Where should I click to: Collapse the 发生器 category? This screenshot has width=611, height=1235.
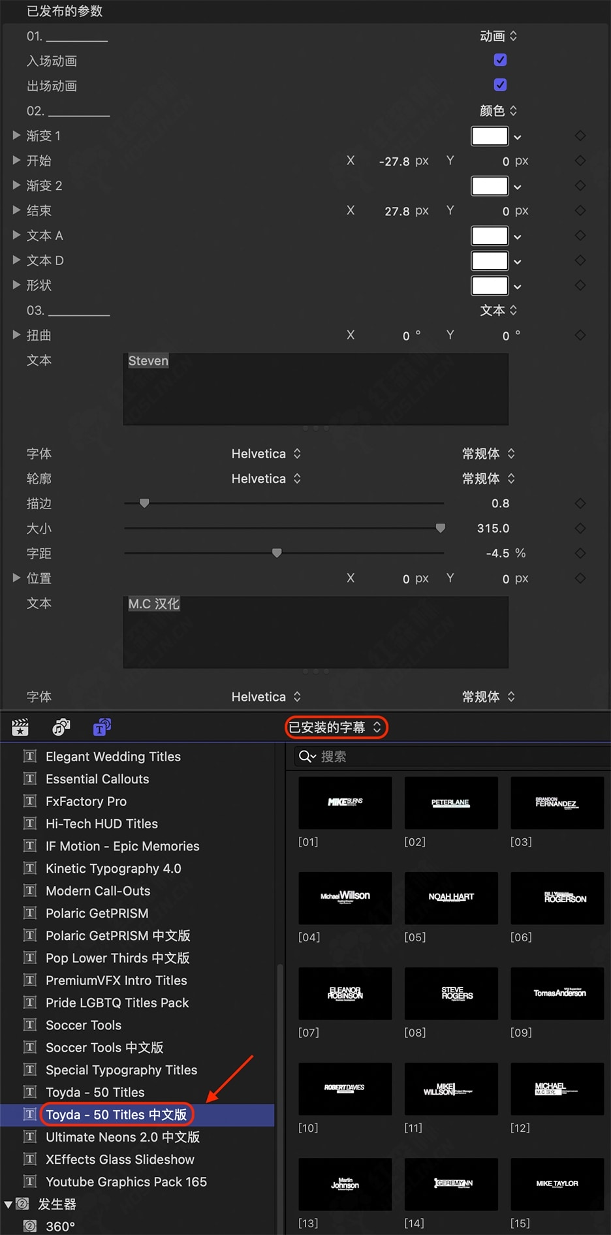pyautogui.click(x=8, y=1204)
